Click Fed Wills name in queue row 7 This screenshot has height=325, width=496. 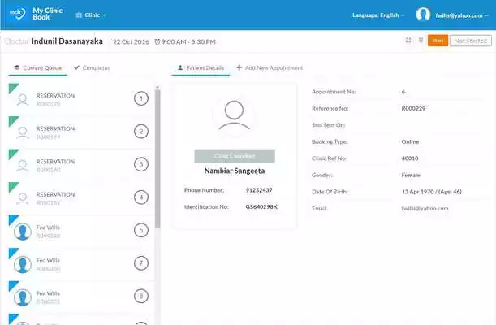pyautogui.click(x=48, y=260)
